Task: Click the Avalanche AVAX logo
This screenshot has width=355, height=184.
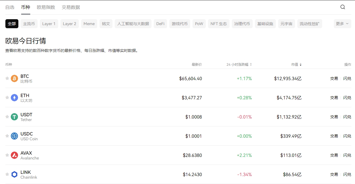Action: [14, 155]
